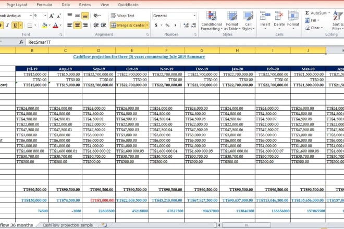Click Merge & Center button

(x=128, y=25)
